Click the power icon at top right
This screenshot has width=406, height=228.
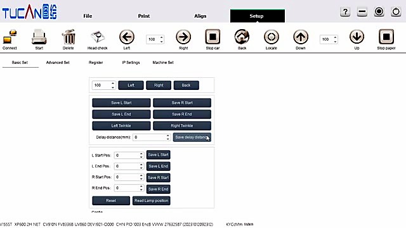[x=396, y=11]
